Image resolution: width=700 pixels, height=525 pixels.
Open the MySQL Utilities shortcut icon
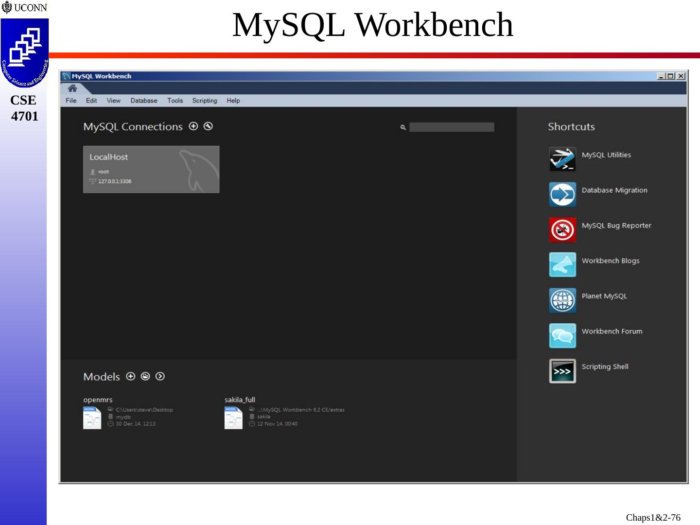[x=562, y=159]
